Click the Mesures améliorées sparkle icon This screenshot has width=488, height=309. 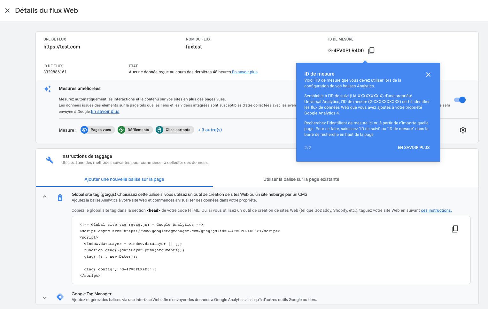47,89
